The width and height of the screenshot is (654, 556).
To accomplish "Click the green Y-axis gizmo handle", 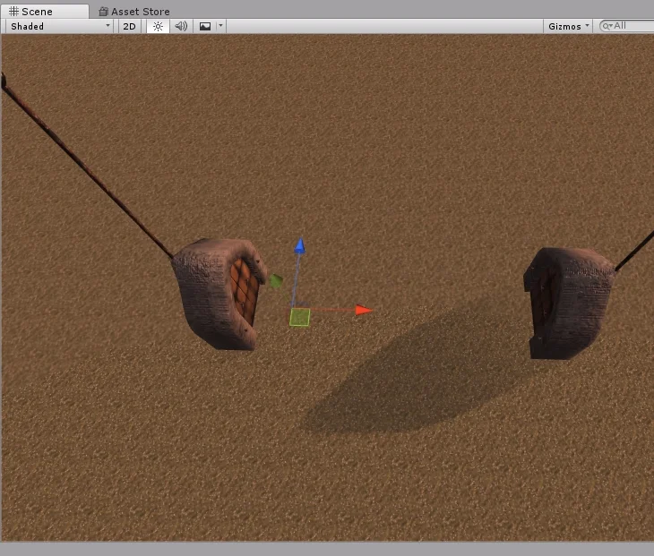I will [276, 281].
